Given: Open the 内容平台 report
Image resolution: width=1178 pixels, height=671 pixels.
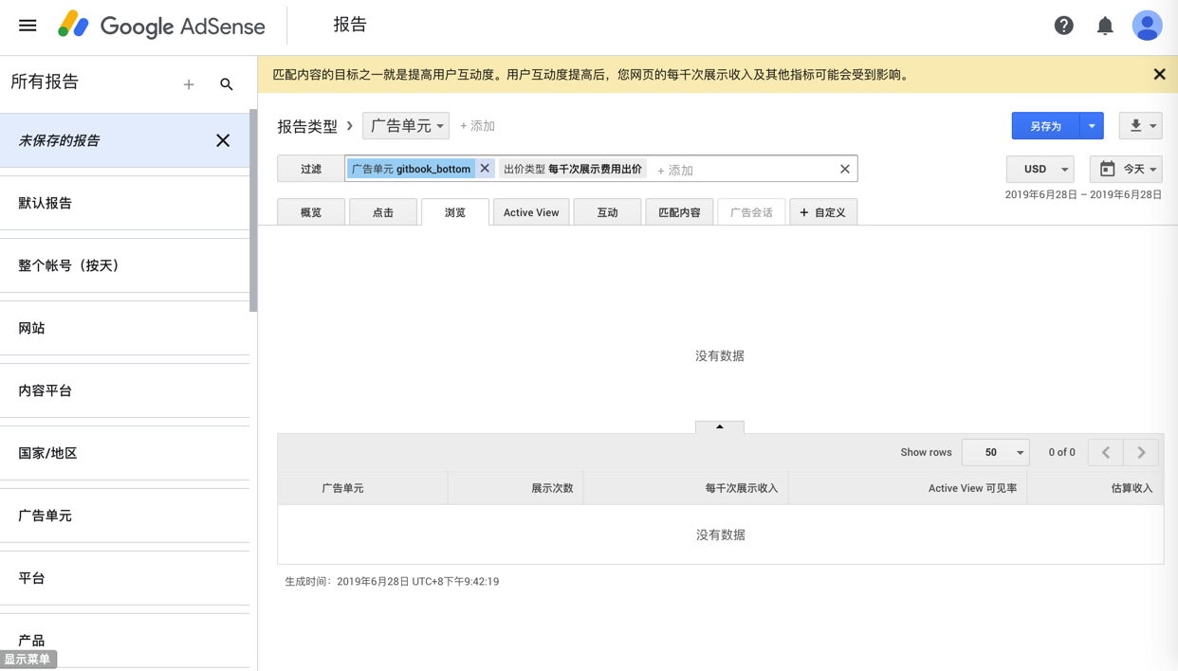Looking at the screenshot, I should [x=125, y=390].
